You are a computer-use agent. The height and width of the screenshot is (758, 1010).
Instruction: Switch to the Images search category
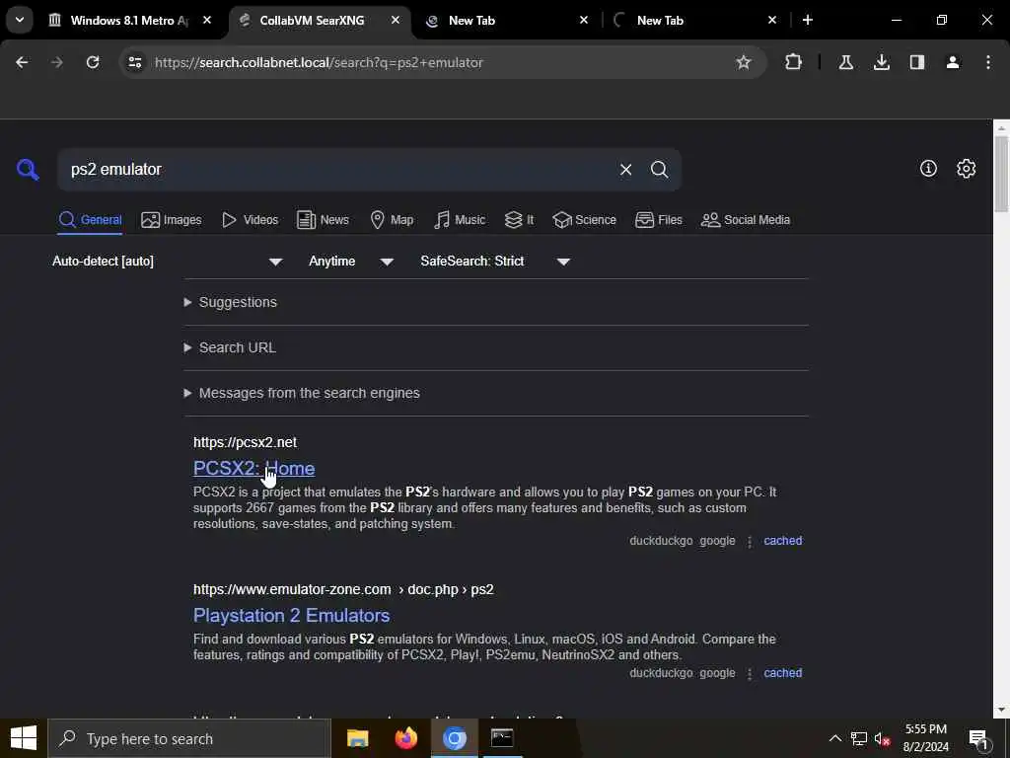[x=172, y=220]
